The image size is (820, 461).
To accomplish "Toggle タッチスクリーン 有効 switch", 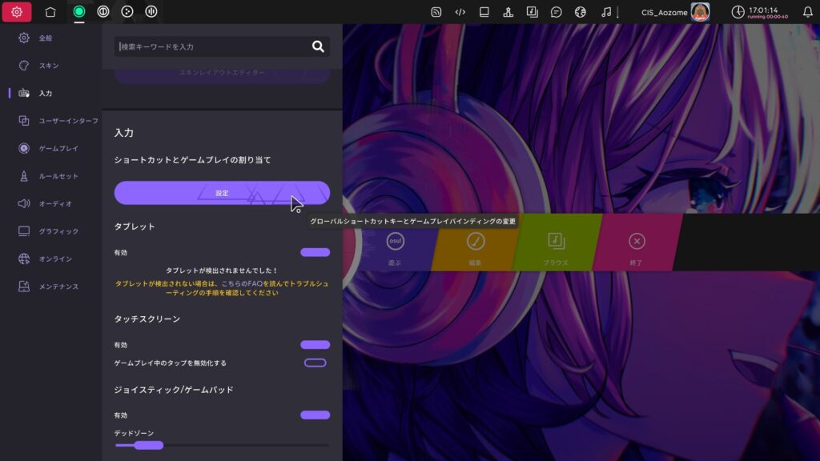I will (315, 345).
